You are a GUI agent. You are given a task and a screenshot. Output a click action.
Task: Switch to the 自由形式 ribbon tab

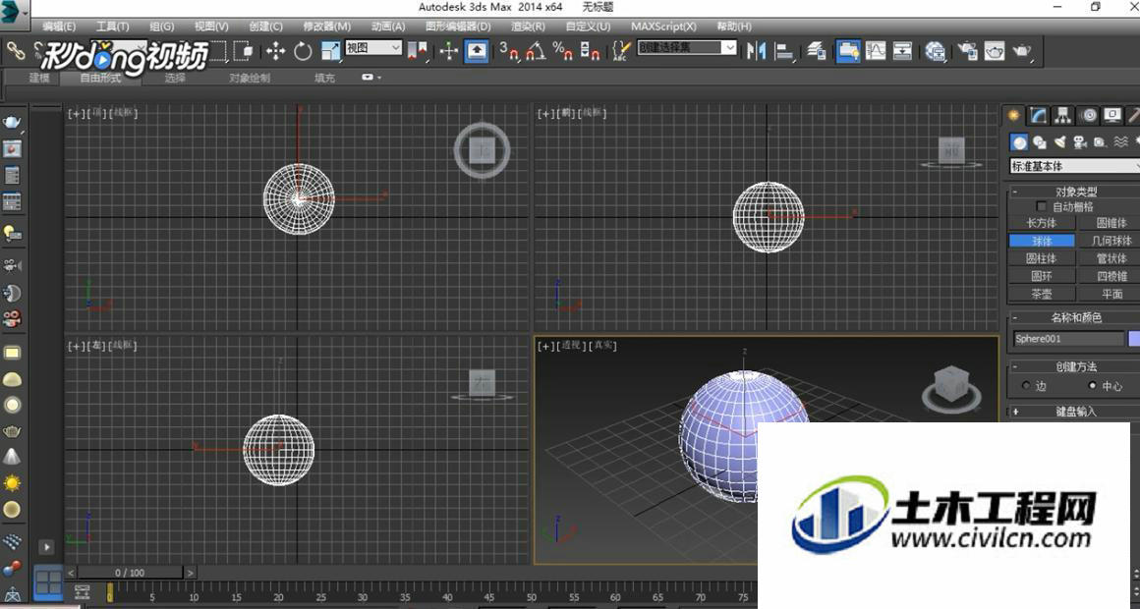click(x=101, y=78)
